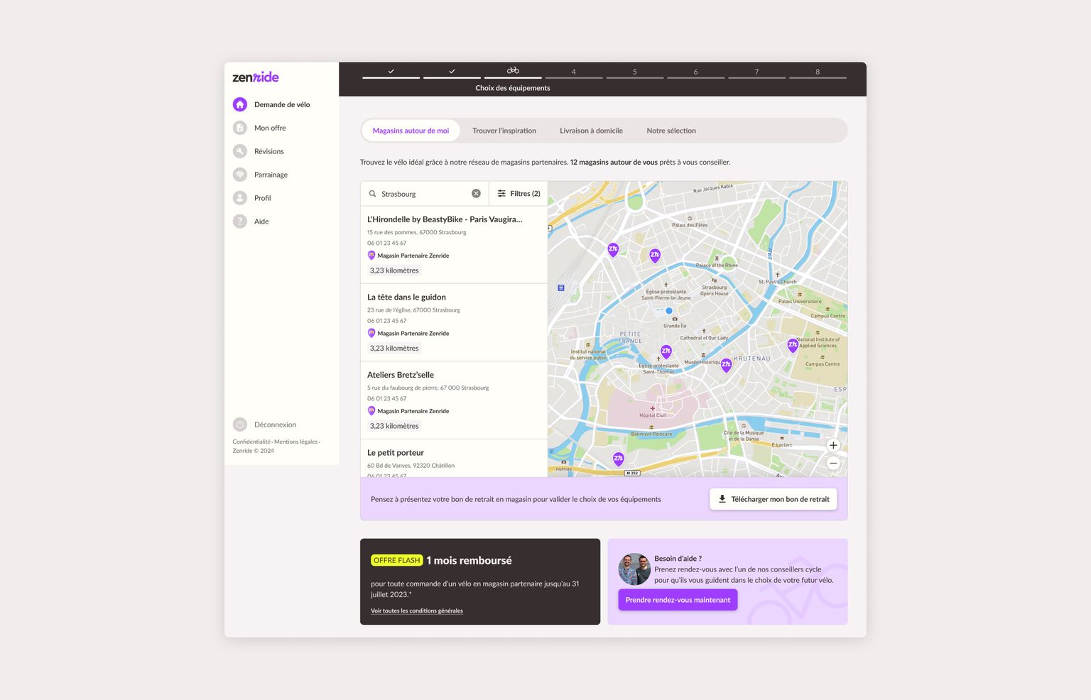Go to step 8 in progress bar
Screen dimensions: 1091x700
[818, 72]
